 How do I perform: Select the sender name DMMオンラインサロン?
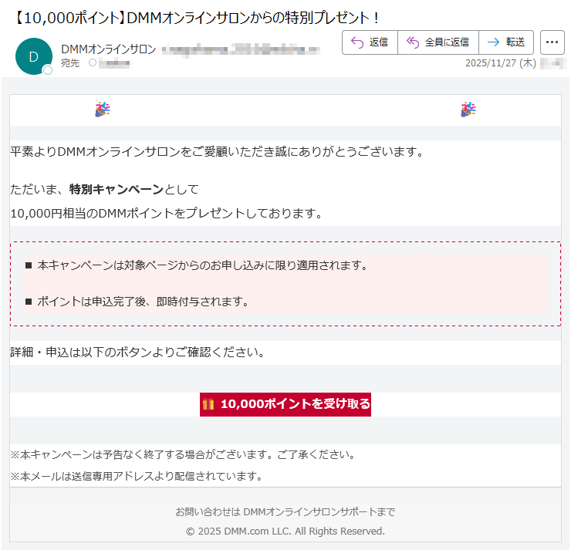click(x=108, y=49)
